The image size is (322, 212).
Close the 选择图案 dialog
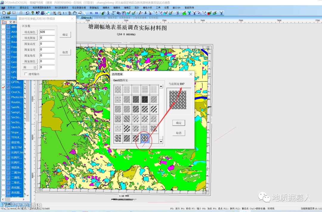pyautogui.click(x=191, y=74)
